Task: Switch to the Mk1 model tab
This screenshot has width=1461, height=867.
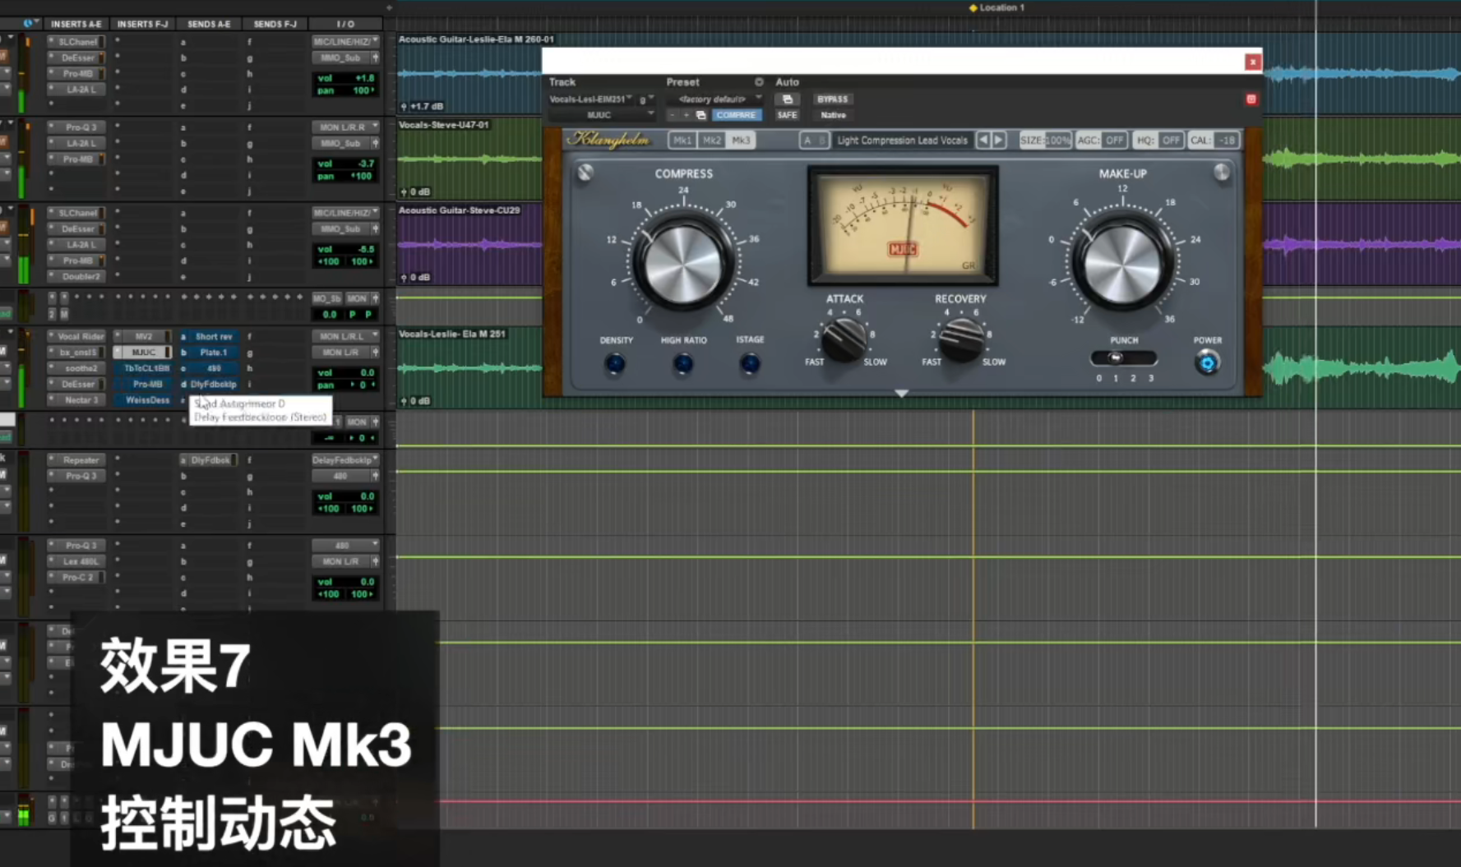Action: pyautogui.click(x=682, y=141)
